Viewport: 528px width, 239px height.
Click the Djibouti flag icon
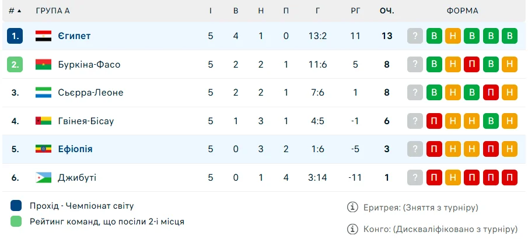pos(44,177)
